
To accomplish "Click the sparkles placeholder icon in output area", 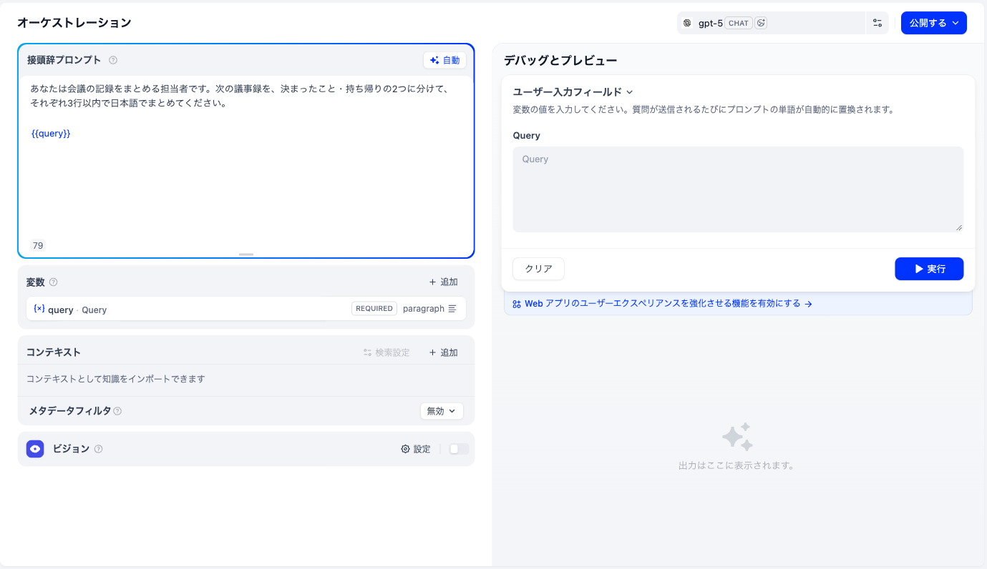I will coord(736,437).
